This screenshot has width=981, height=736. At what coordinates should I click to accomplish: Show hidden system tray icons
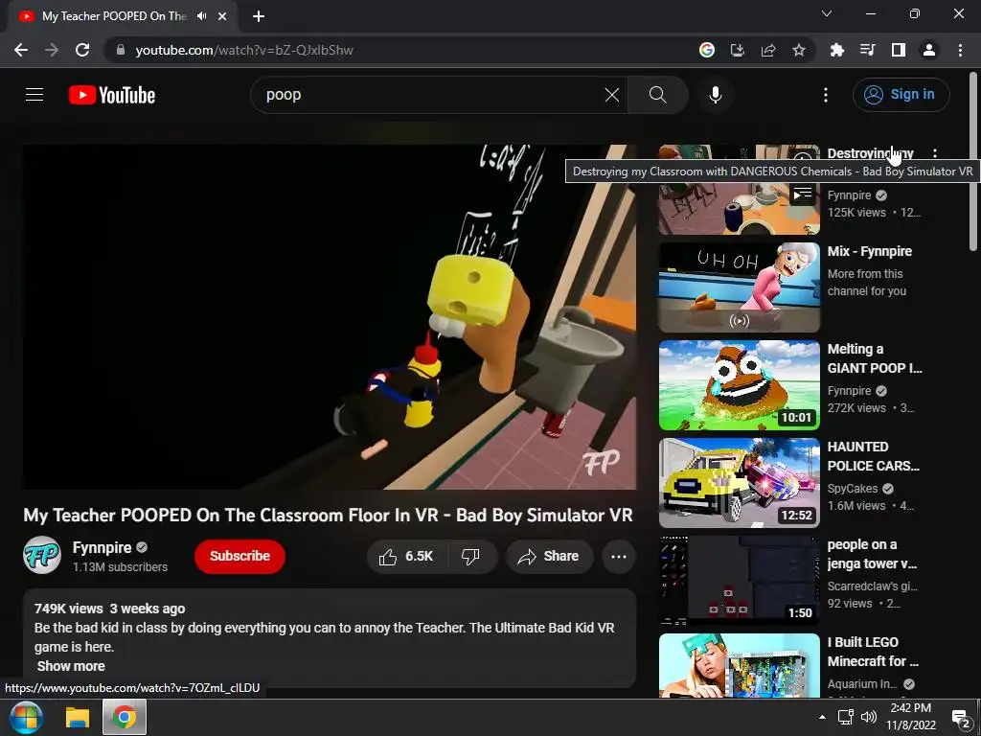tap(822, 717)
